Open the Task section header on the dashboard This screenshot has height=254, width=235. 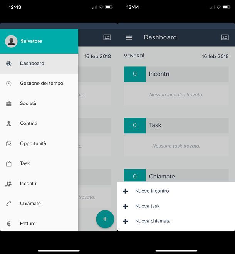click(x=176, y=126)
